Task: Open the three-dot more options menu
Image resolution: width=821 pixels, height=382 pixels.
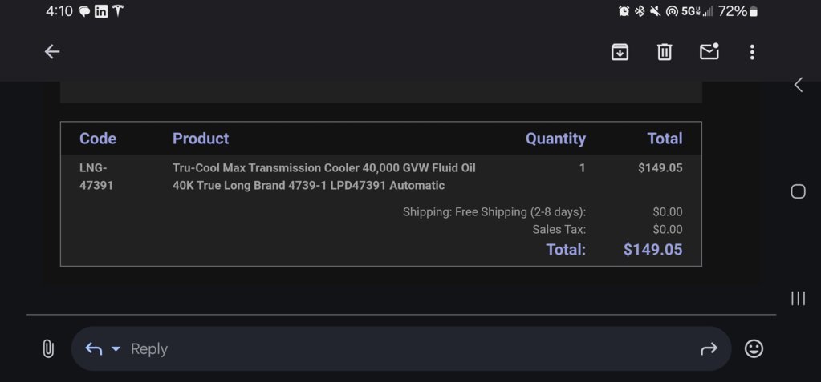Action: pos(752,52)
